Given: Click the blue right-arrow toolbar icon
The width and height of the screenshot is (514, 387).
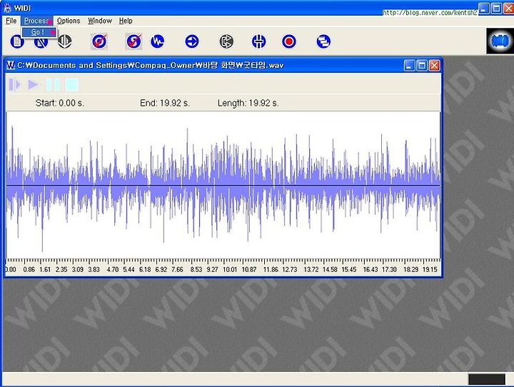Looking at the screenshot, I should tap(192, 41).
